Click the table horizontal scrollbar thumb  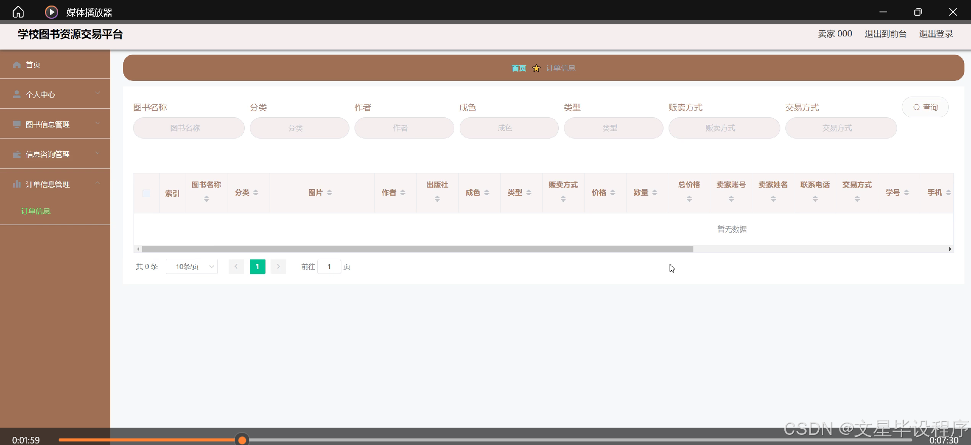[418, 249]
